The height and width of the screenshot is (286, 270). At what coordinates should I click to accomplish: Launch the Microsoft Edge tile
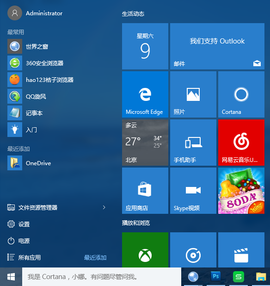pos(145,94)
